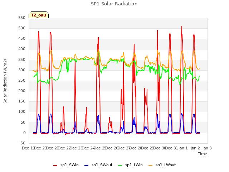
Task: Click the 250 y-axis tick label
Action: point(22,80)
